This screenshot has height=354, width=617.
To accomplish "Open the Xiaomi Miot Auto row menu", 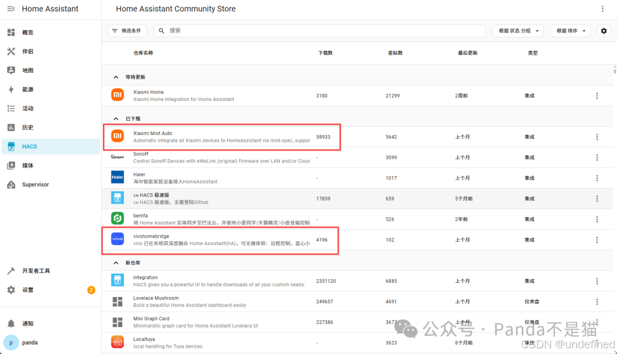I will tap(597, 137).
